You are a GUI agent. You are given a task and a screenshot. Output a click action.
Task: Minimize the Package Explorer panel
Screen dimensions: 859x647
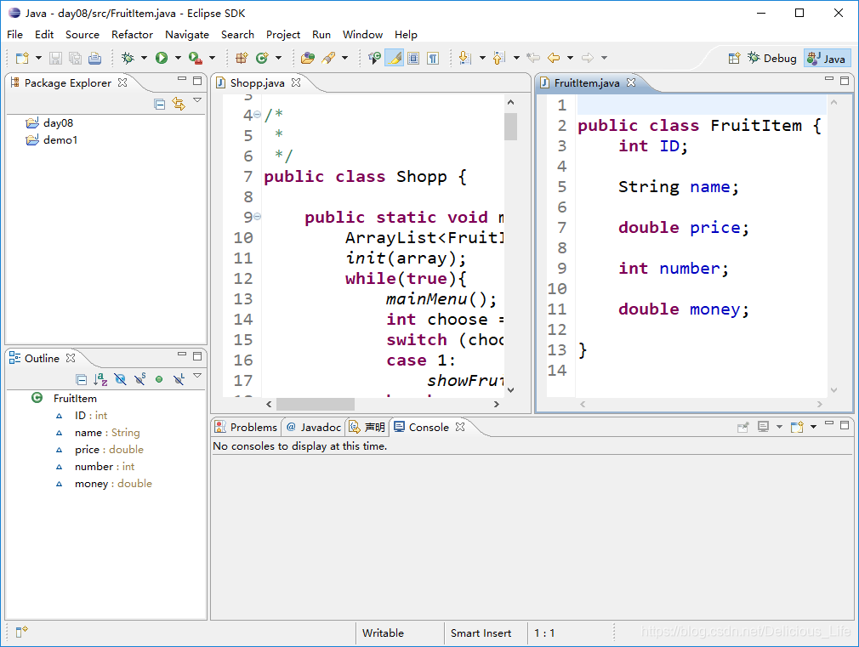[x=182, y=79]
